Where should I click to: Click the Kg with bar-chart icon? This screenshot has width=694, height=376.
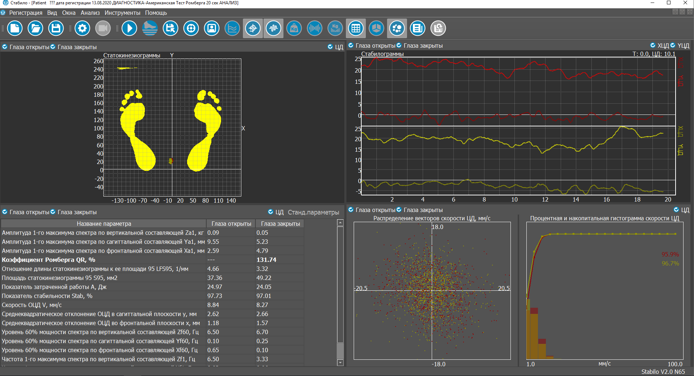pos(335,28)
